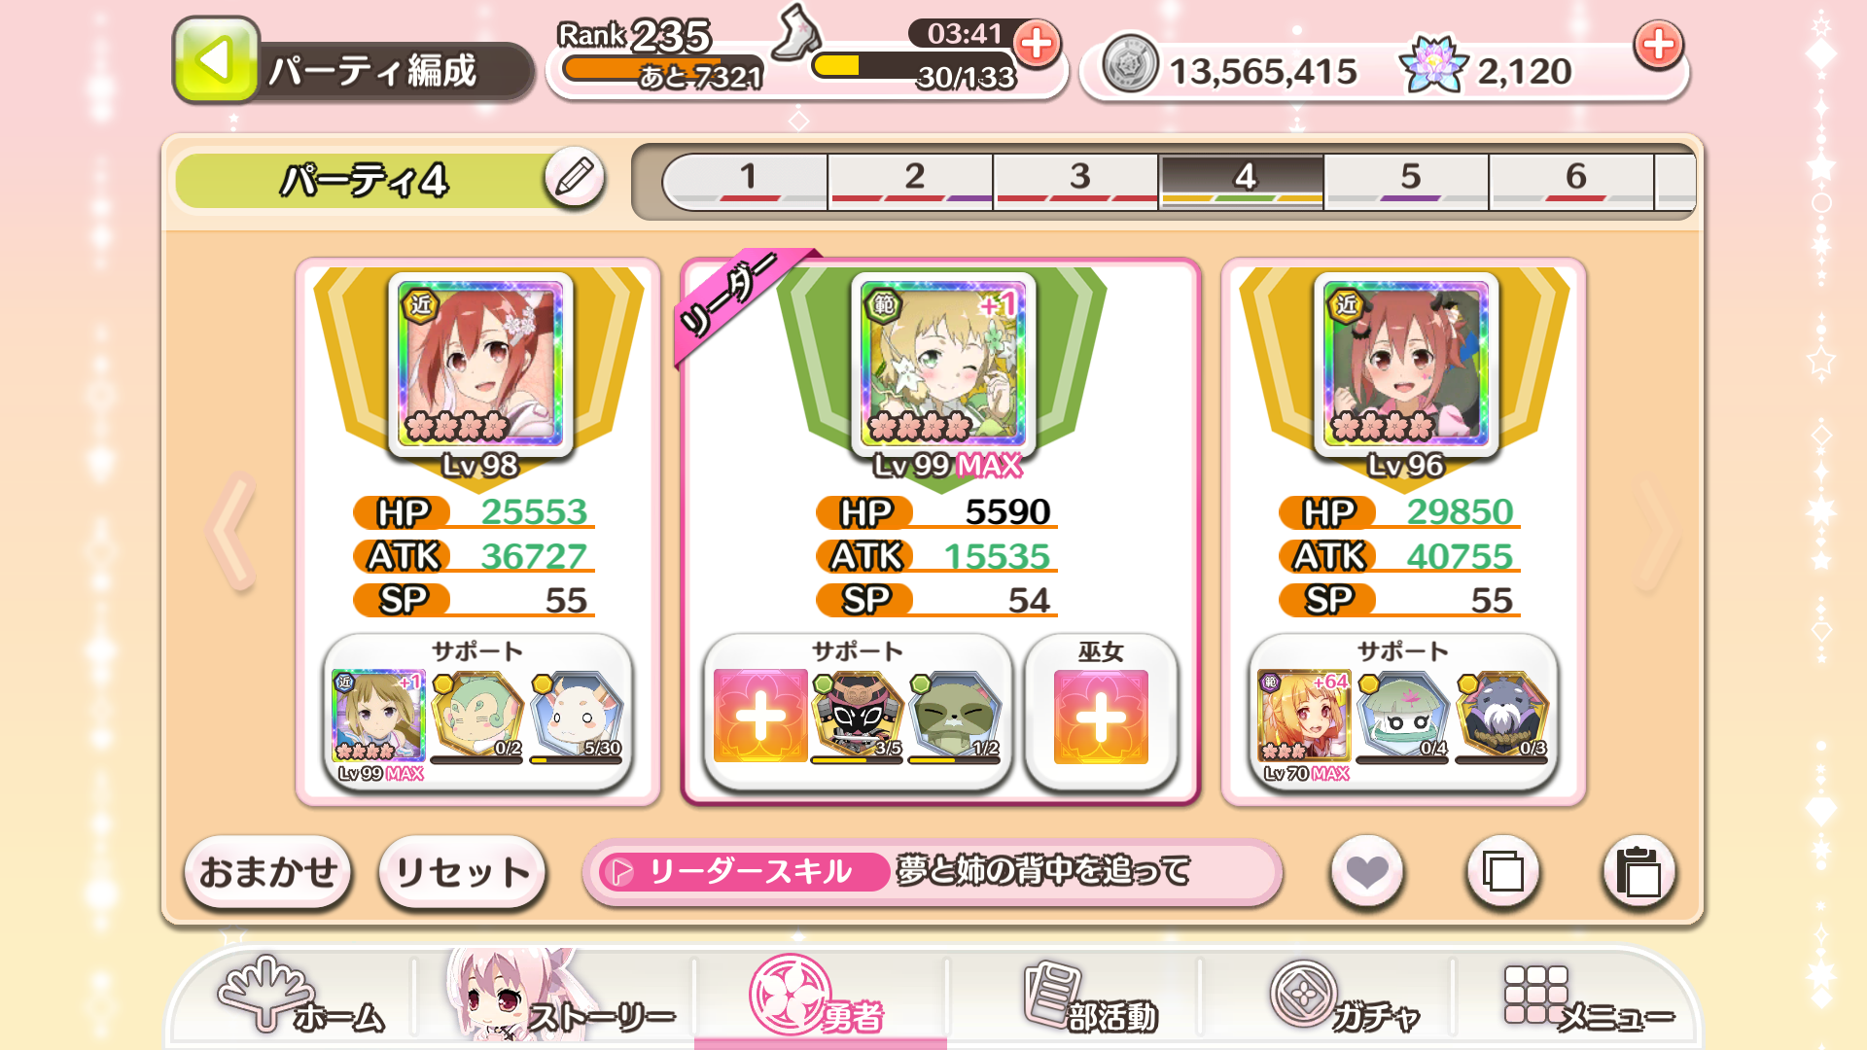1867x1050 pixels.
Task: Tap the clipboard paste party icon
Action: pos(1638,871)
